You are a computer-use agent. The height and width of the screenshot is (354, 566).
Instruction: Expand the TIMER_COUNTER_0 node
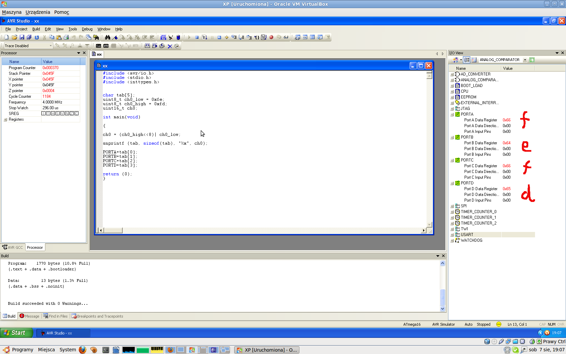(452, 212)
